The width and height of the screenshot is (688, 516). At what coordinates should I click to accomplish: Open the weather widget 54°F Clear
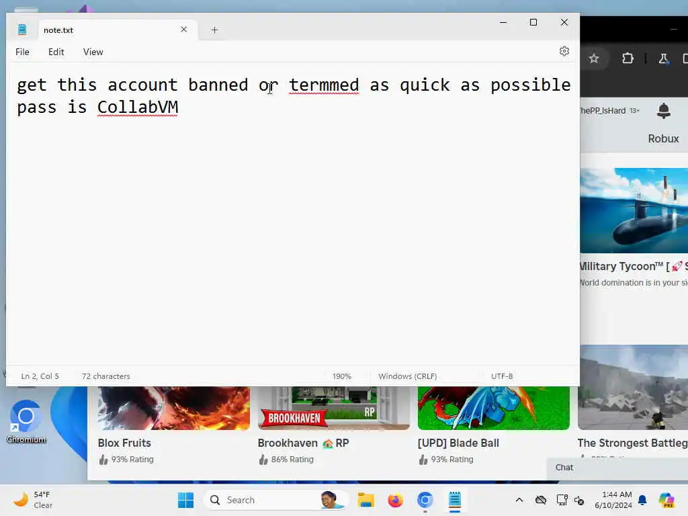click(33, 500)
